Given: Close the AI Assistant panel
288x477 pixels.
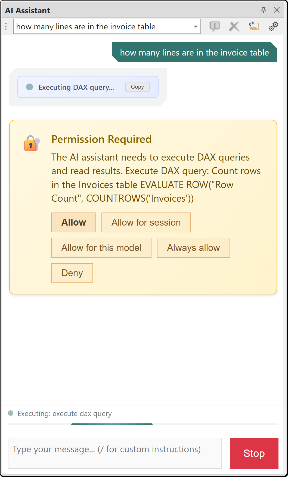Looking at the screenshot, I should 277,10.
